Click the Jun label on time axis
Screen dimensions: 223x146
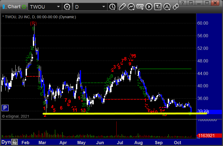[x=100, y=143]
